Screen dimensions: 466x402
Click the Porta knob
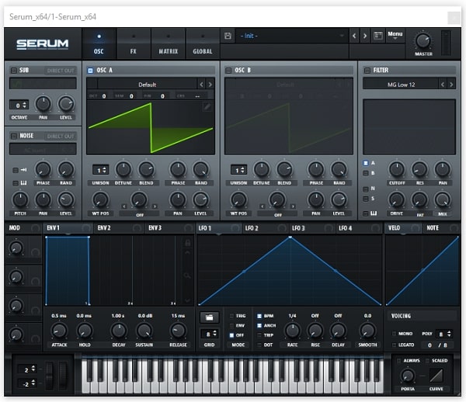click(x=408, y=376)
